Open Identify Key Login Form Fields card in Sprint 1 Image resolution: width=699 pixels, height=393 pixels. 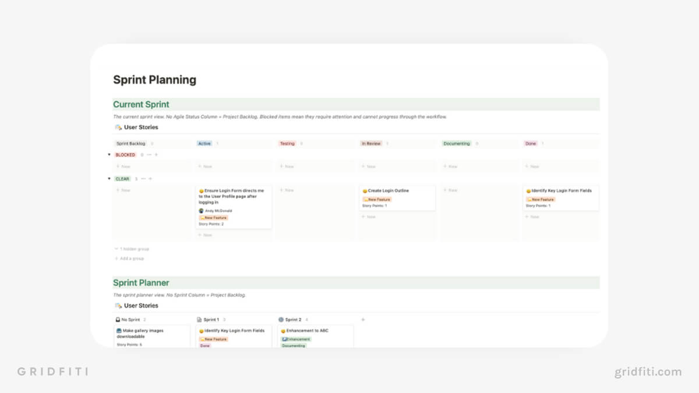click(x=234, y=337)
